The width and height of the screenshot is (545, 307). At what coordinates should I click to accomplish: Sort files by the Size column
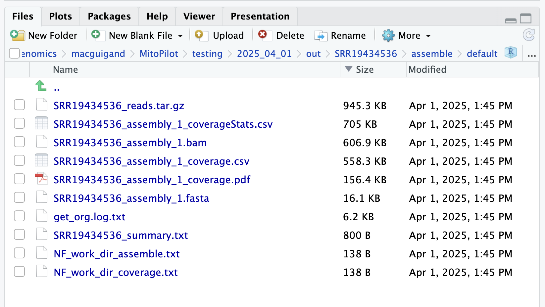click(x=364, y=69)
